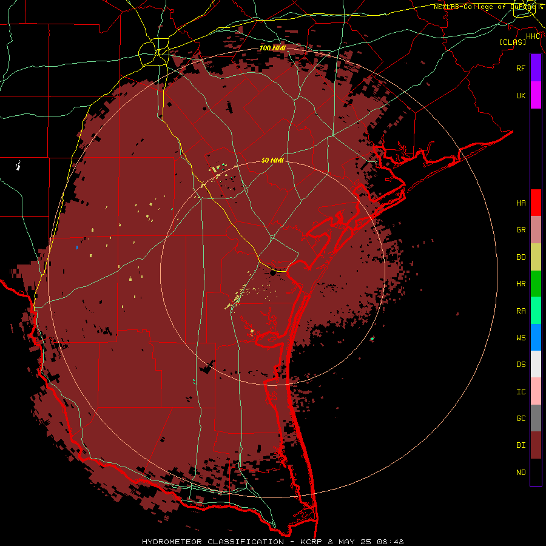The image size is (546, 546).
Task: Click the HA red legend swatch
Action: click(536, 203)
